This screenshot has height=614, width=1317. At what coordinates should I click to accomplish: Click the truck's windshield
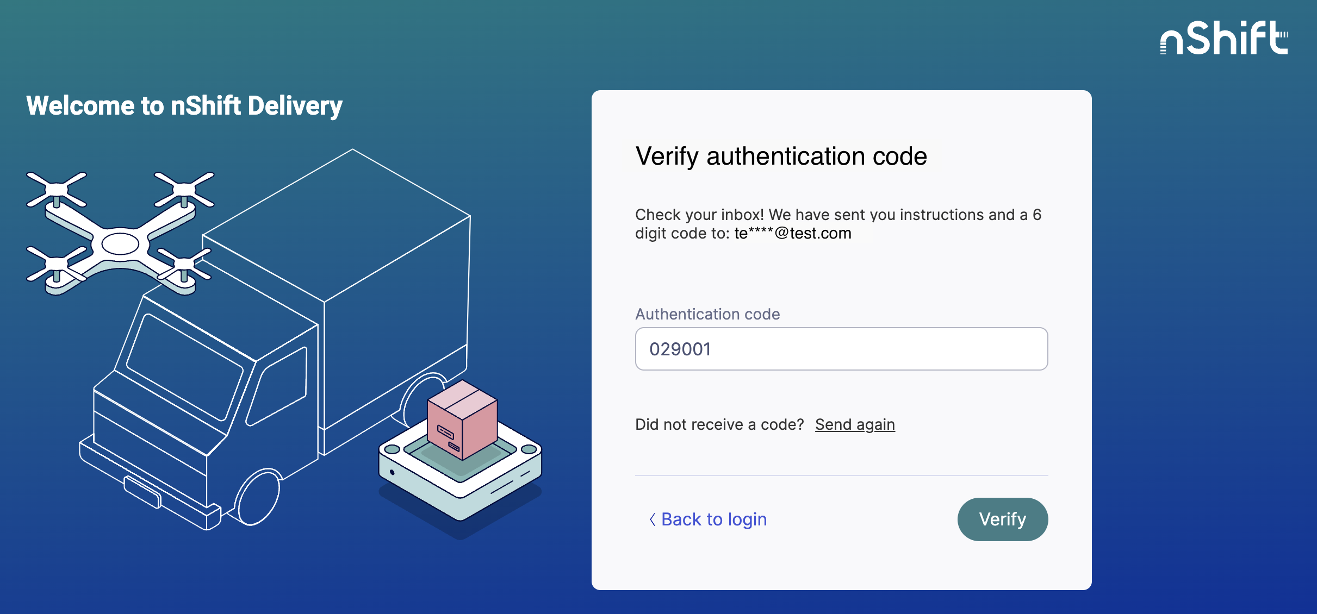[185, 367]
